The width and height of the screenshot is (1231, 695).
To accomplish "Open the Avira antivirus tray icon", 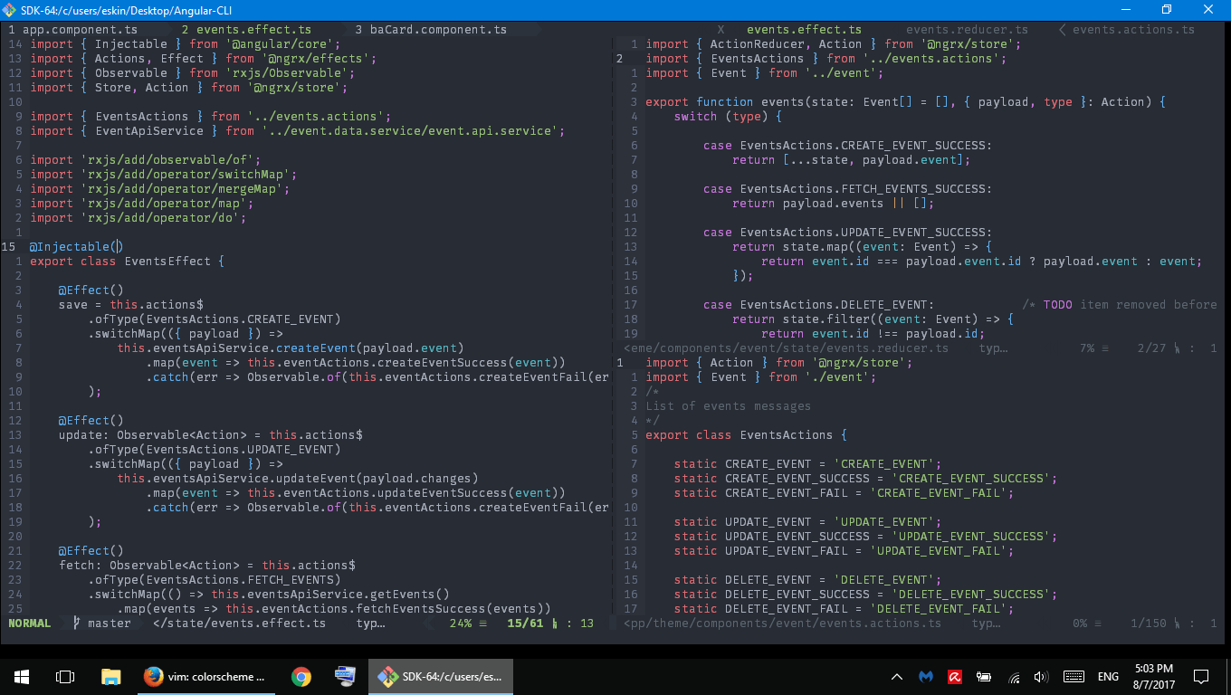I will 955,676.
